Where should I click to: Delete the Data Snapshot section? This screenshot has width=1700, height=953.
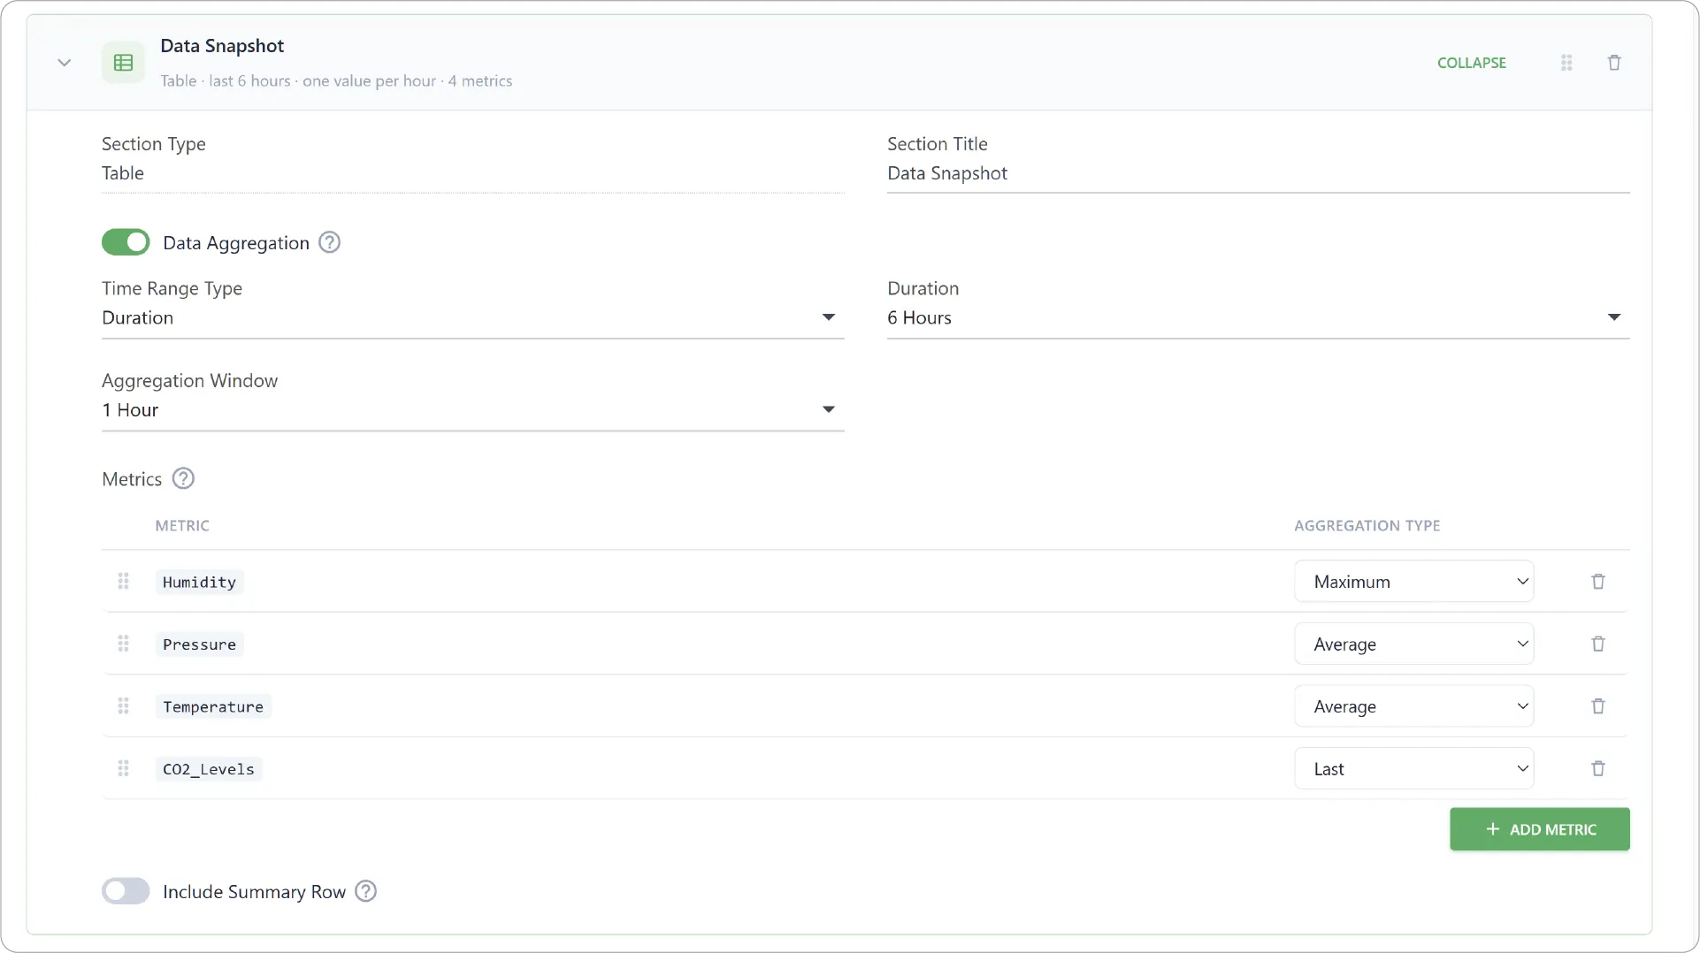(x=1613, y=63)
